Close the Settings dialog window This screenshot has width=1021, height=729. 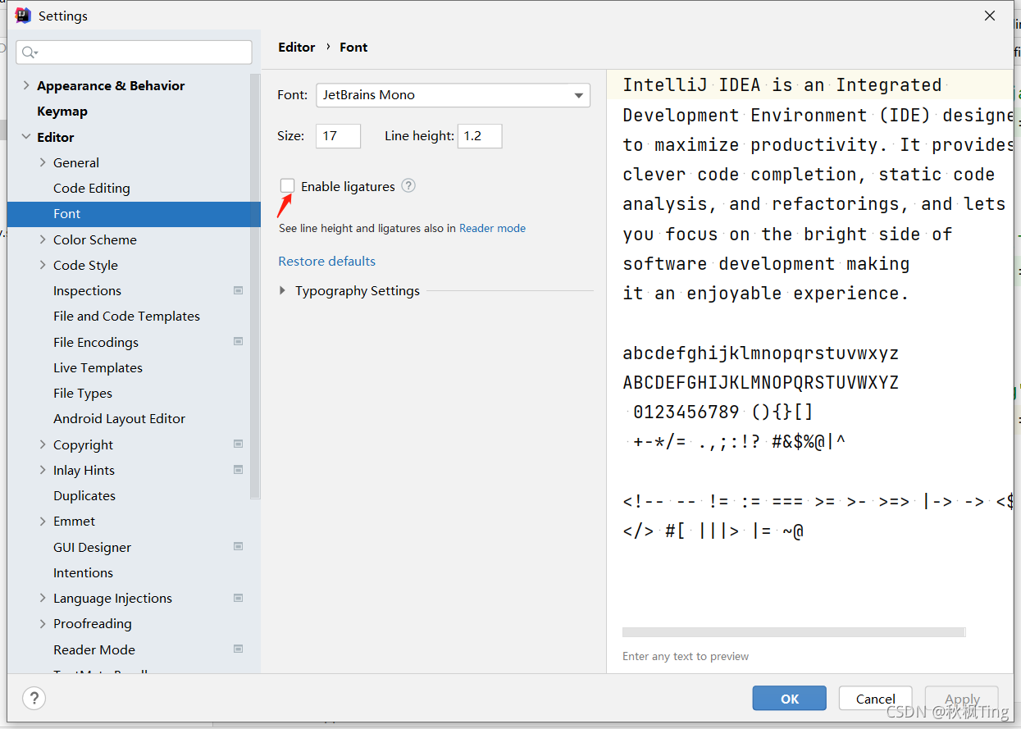click(990, 16)
